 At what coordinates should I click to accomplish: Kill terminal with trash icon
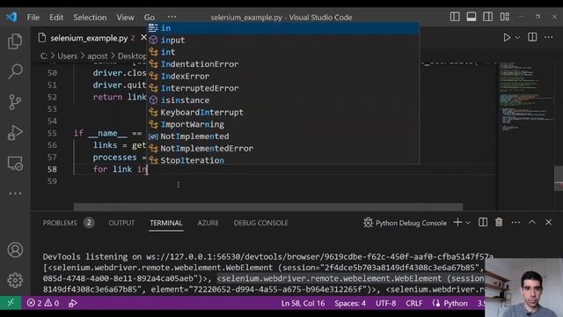(x=499, y=223)
